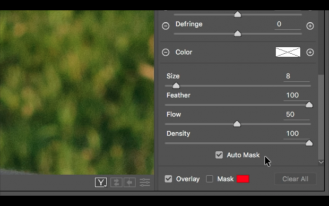Image resolution: width=329 pixels, height=206 pixels.
Task: Select the Feather value field
Action: click(x=296, y=96)
